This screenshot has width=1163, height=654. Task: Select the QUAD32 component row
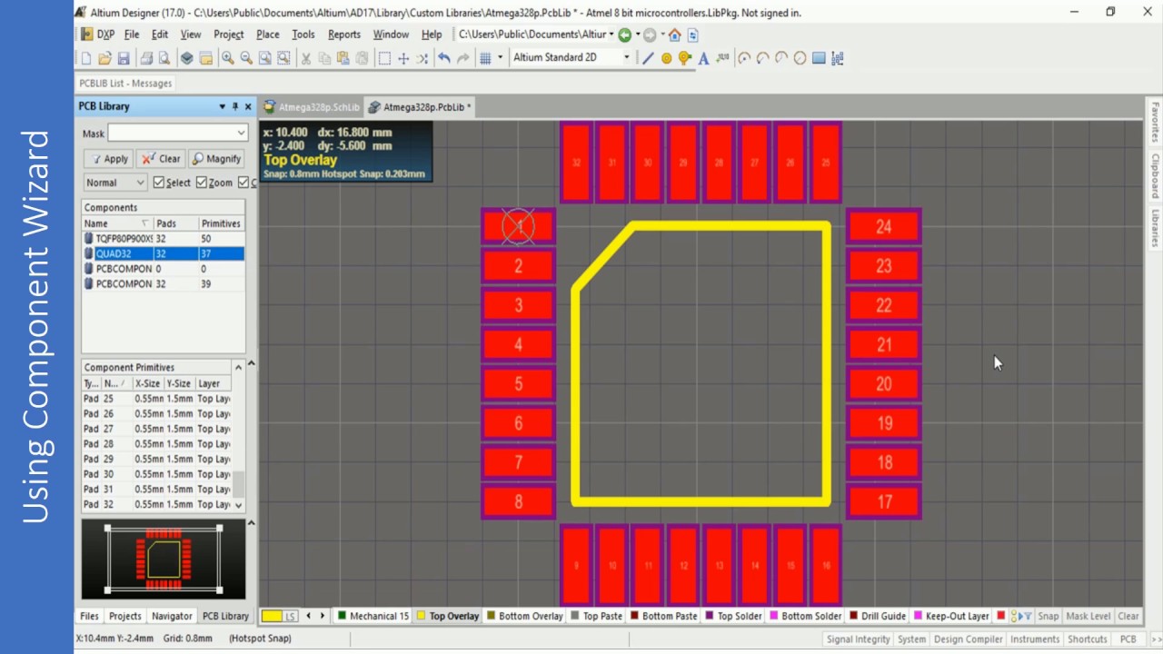[x=164, y=253]
